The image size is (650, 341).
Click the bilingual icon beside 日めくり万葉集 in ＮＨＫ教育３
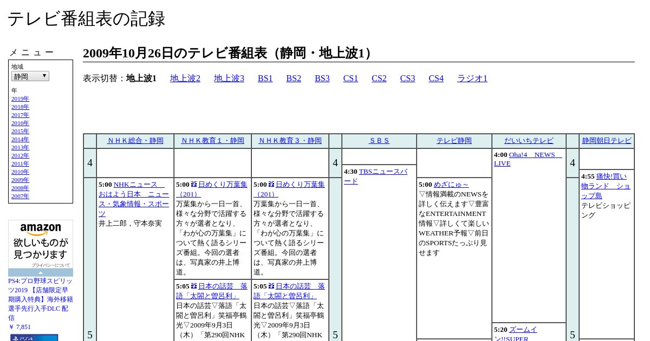click(x=271, y=185)
